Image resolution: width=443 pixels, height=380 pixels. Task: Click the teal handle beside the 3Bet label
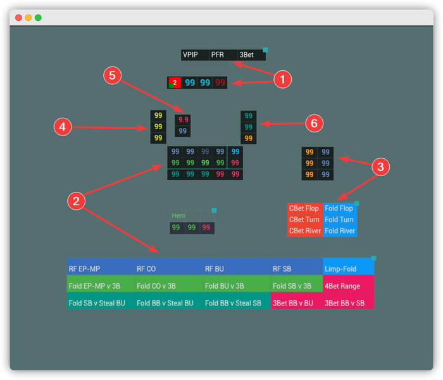click(265, 50)
